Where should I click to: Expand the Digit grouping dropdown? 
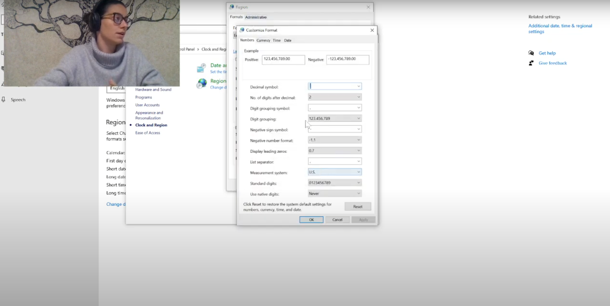tap(335, 118)
